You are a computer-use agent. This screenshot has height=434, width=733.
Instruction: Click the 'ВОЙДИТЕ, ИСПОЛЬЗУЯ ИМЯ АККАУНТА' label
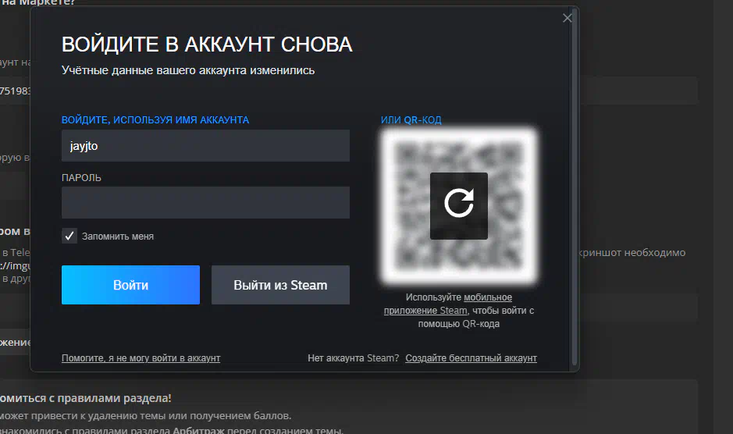[155, 119]
